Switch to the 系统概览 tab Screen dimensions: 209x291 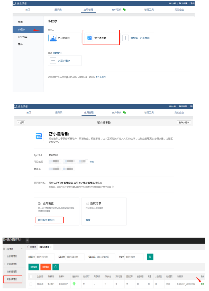click(x=32, y=247)
